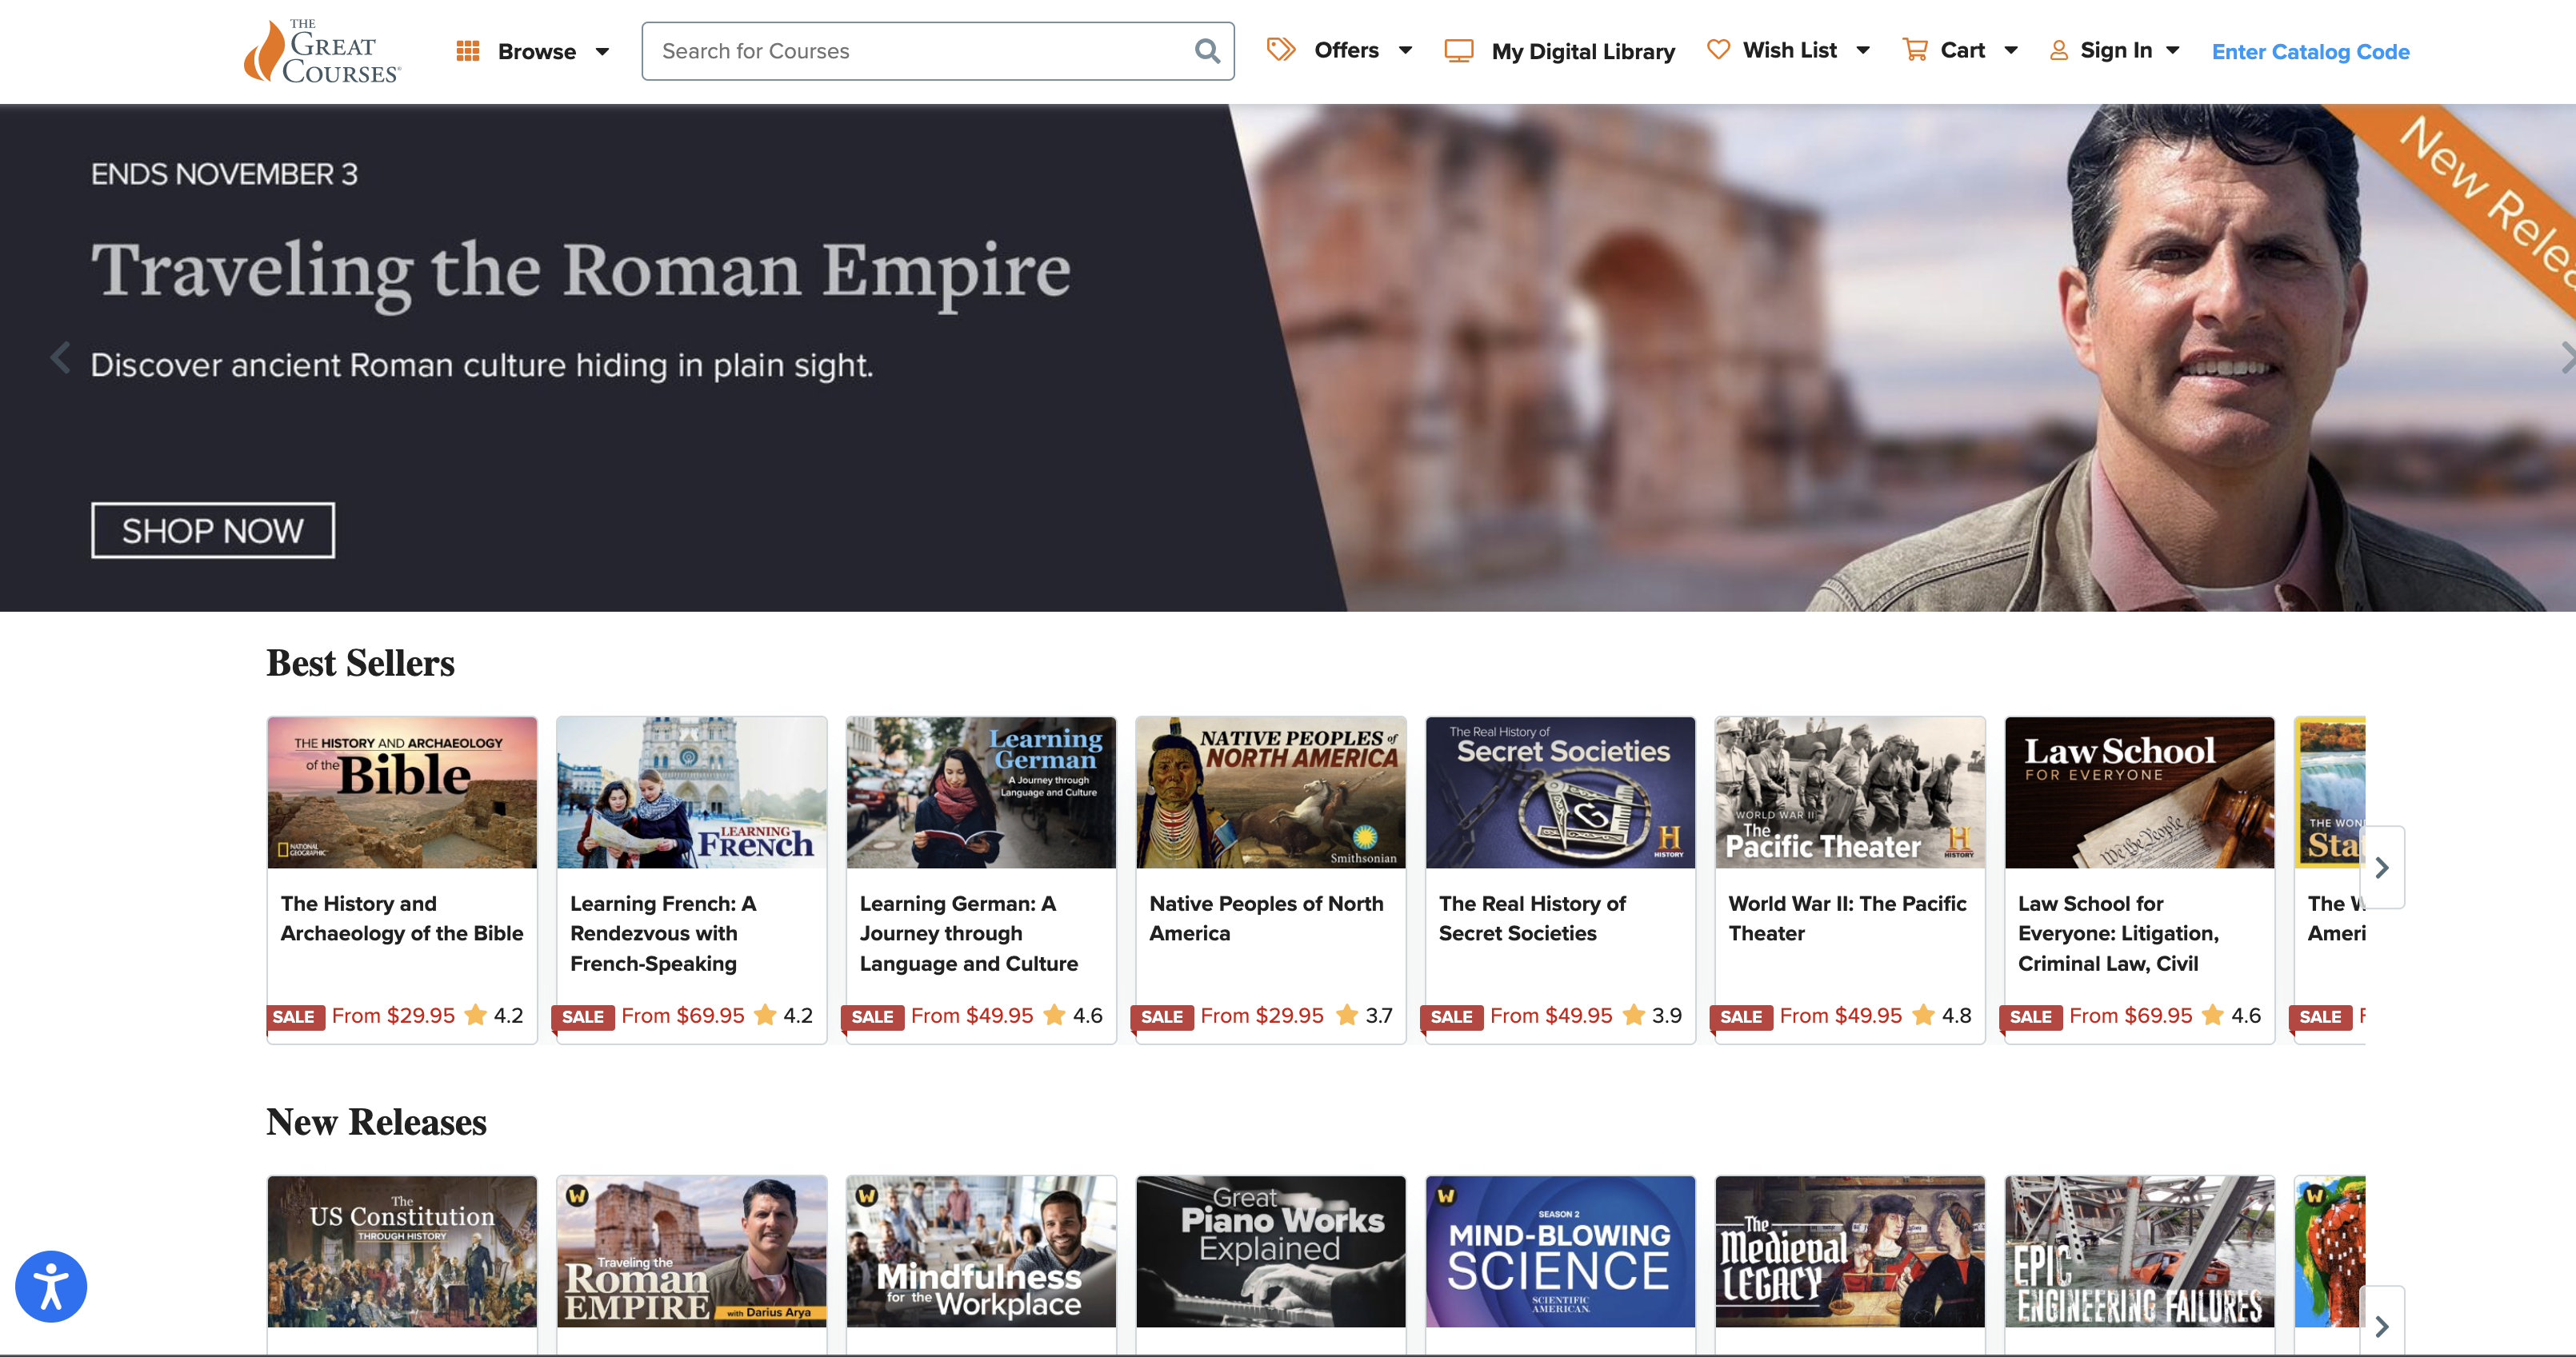The image size is (2576, 1357).
Task: Click the Wish List heart icon
Action: pyautogui.click(x=1717, y=49)
